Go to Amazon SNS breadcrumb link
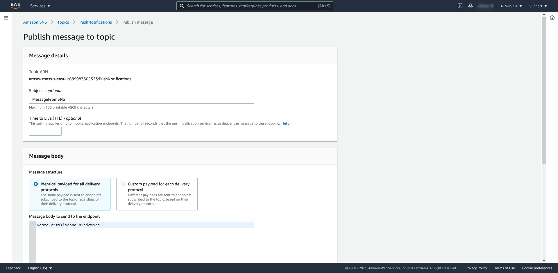Image resolution: width=558 pixels, height=273 pixels. click(x=35, y=22)
